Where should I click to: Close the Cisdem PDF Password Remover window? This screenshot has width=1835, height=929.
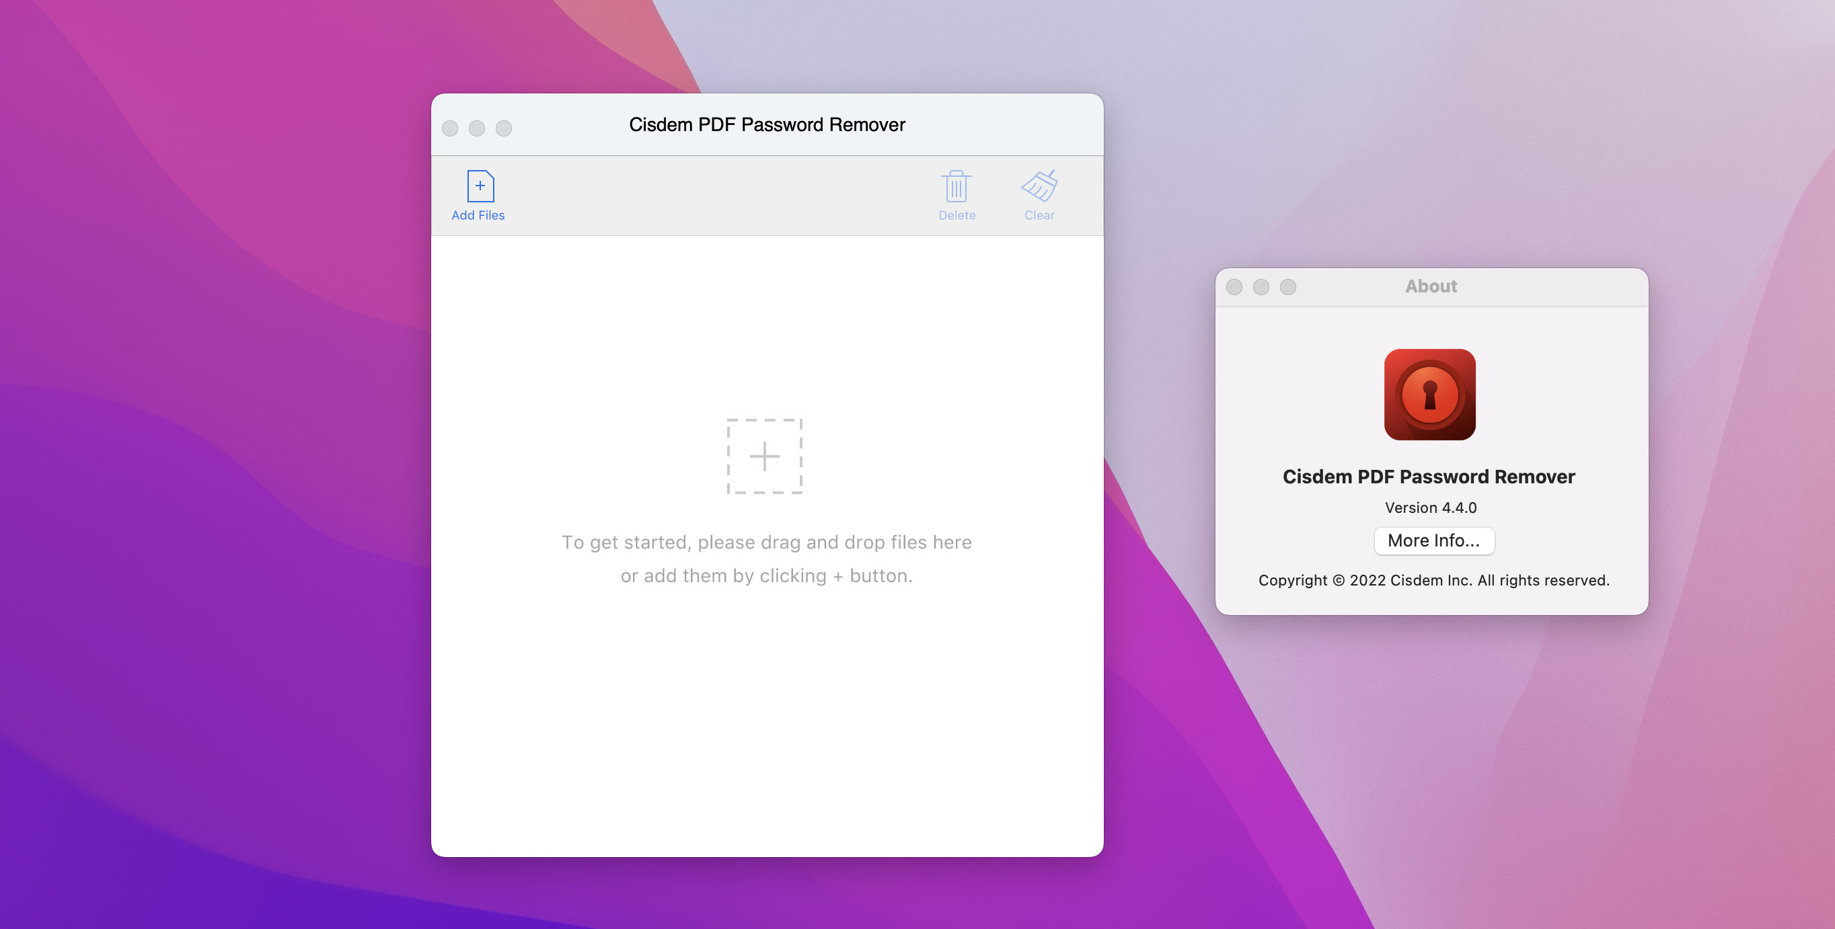tap(449, 128)
